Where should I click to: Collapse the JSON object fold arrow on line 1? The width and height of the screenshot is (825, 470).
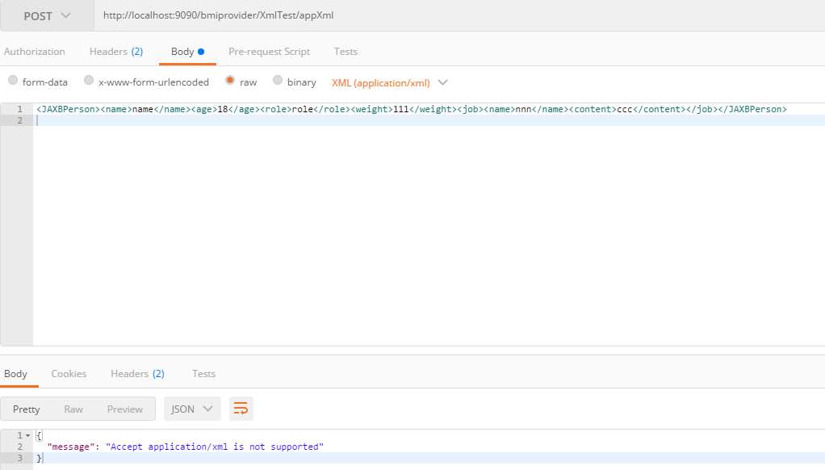click(28, 436)
